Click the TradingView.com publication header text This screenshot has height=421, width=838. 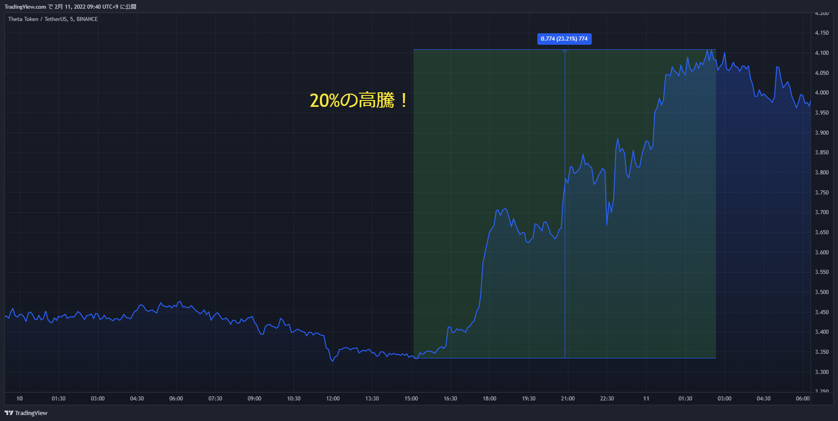(70, 7)
